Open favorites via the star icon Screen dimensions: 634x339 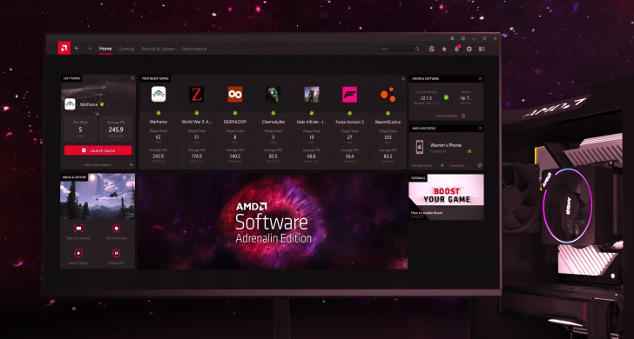tap(444, 49)
